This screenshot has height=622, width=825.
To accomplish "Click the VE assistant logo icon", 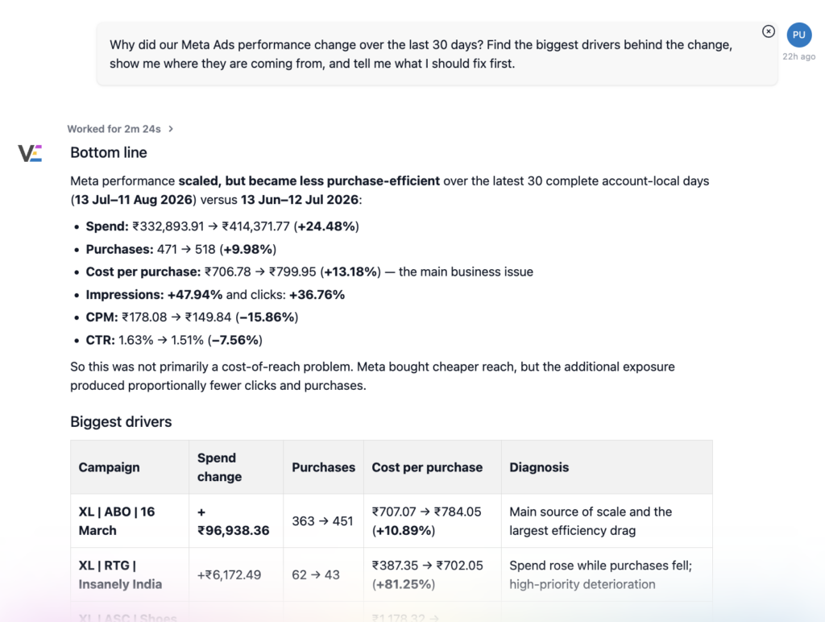I will [x=30, y=153].
